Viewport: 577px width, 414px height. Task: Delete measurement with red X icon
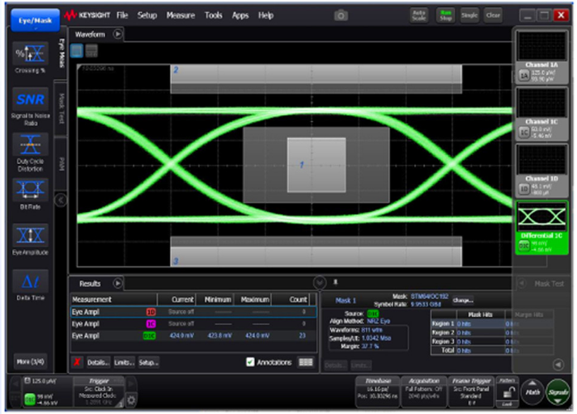[x=77, y=363]
